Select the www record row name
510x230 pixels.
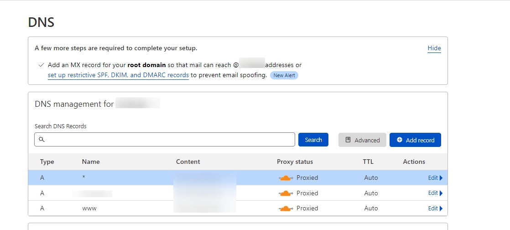89,209
